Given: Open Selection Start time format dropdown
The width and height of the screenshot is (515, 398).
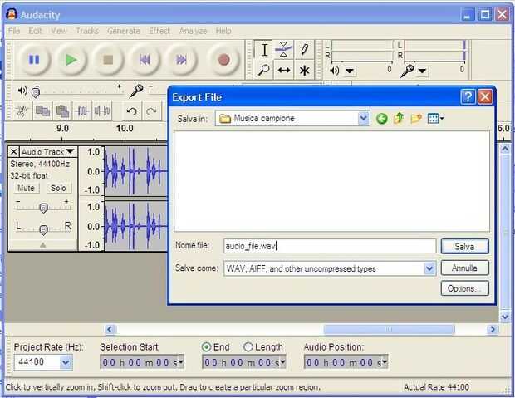Looking at the screenshot, I should point(180,362).
